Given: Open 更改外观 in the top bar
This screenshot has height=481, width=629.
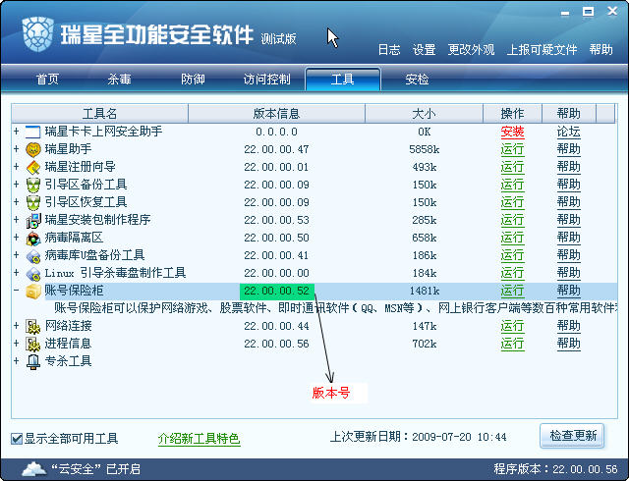Looking at the screenshot, I should [x=472, y=50].
